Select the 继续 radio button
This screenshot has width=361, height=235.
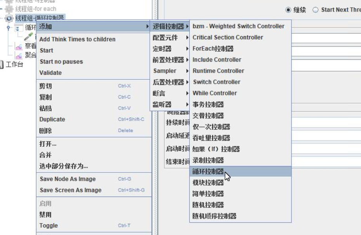click(x=288, y=10)
